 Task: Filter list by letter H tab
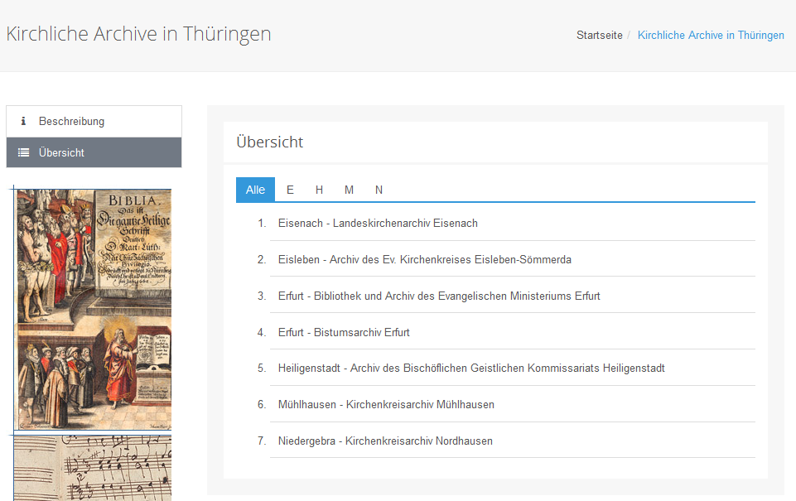(x=319, y=190)
